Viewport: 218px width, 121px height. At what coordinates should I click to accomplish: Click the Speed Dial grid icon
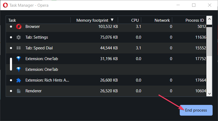(x=19, y=48)
